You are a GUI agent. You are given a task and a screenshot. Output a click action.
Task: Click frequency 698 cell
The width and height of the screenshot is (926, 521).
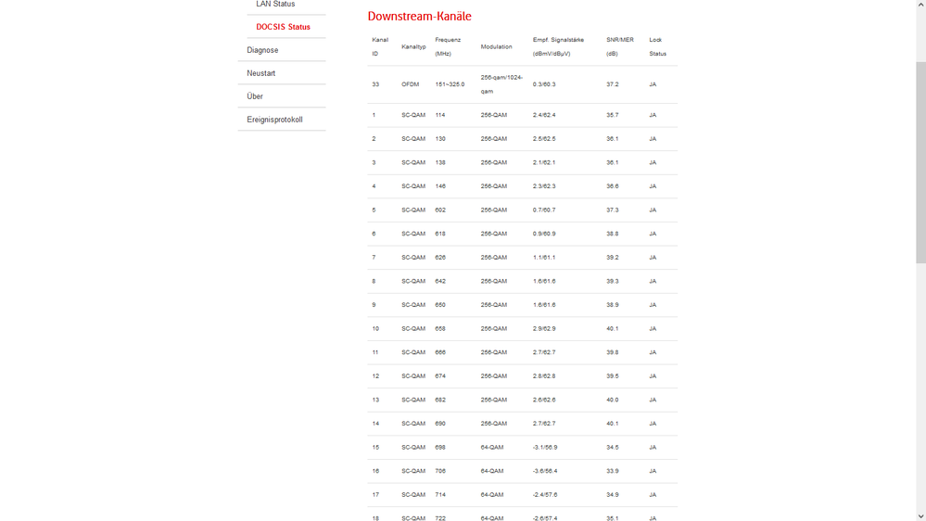click(440, 447)
